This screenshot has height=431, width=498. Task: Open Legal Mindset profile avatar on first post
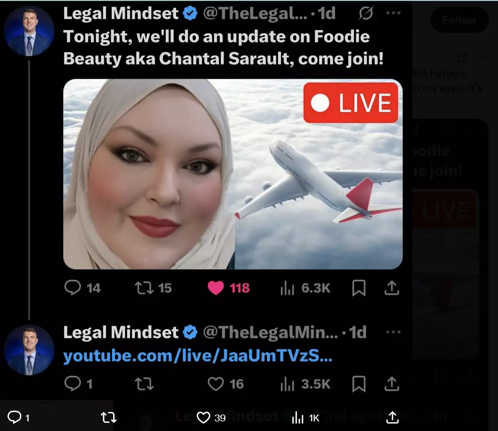[29, 31]
